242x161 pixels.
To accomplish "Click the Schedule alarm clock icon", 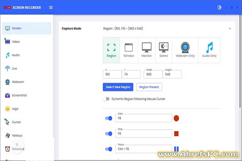I will (7, 149).
